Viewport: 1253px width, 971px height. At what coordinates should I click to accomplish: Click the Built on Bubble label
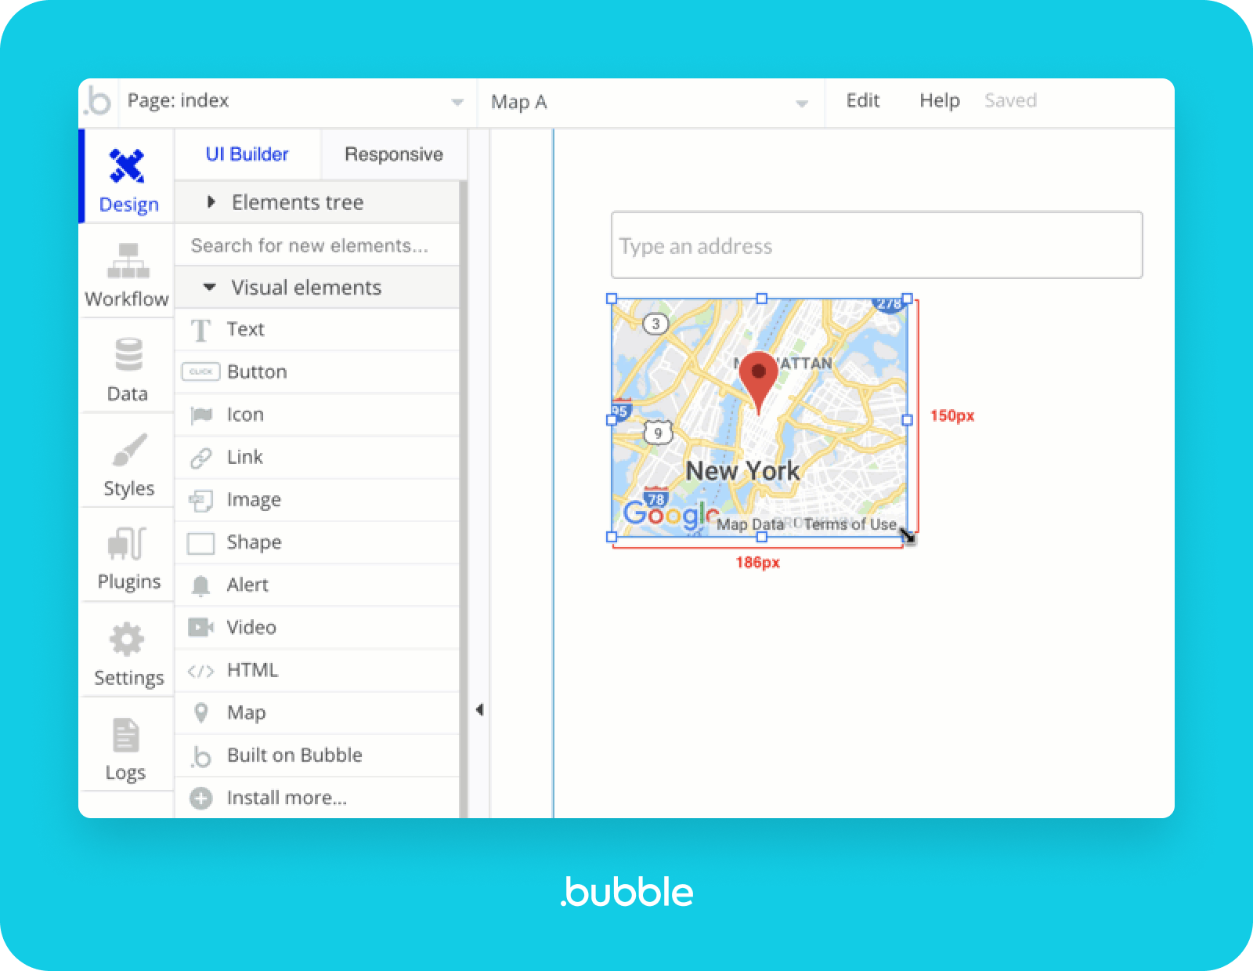click(294, 755)
